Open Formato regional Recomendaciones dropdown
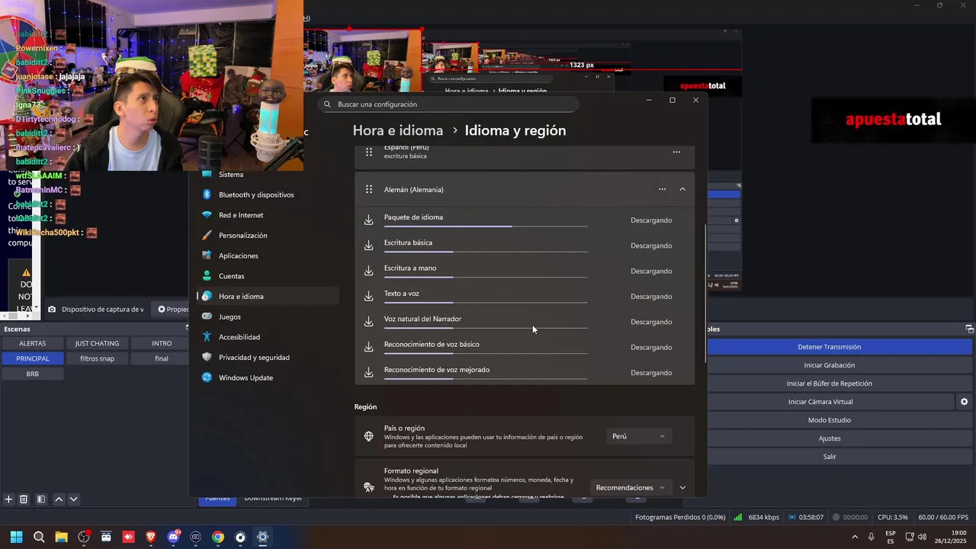 point(631,487)
